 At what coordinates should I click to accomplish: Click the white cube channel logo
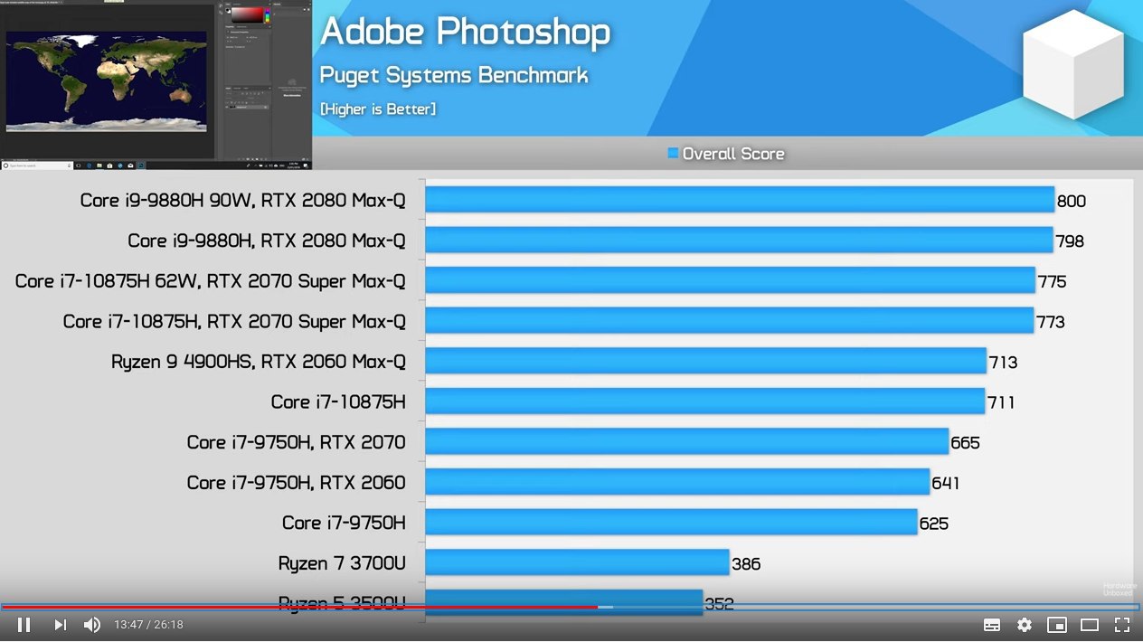(x=1073, y=62)
